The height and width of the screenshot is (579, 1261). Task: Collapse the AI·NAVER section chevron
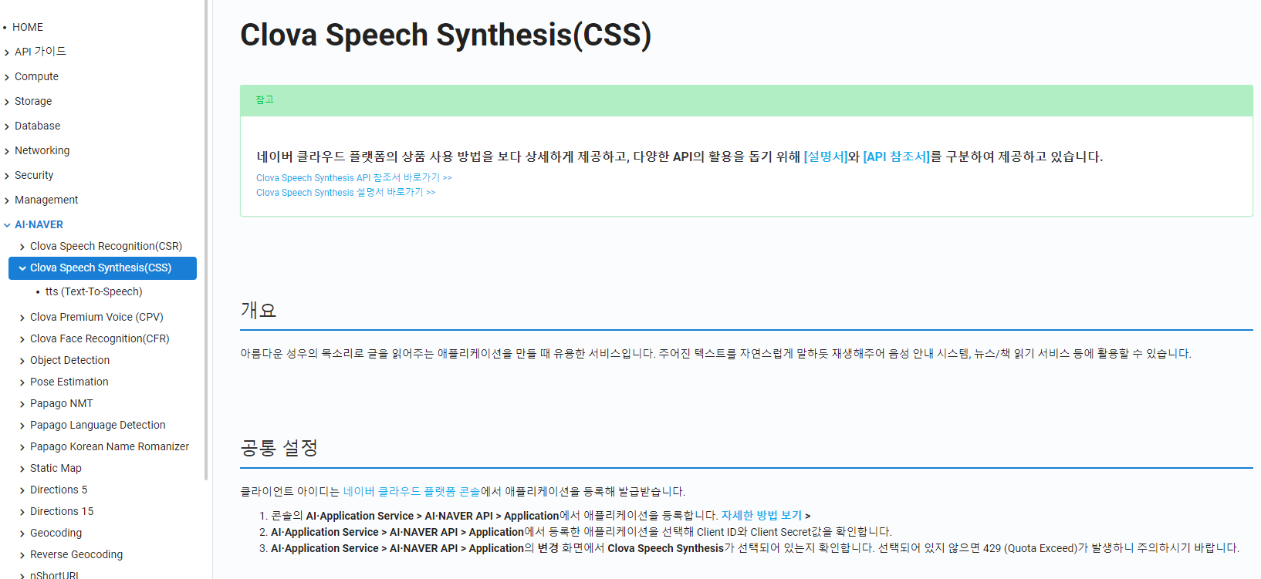click(7, 225)
